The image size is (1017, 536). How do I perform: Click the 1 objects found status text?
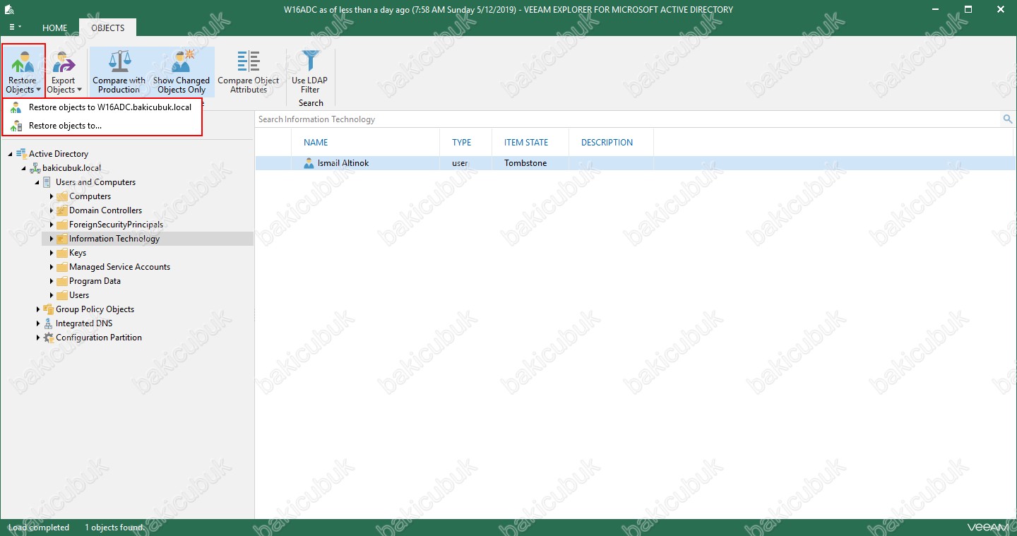[x=114, y=528]
